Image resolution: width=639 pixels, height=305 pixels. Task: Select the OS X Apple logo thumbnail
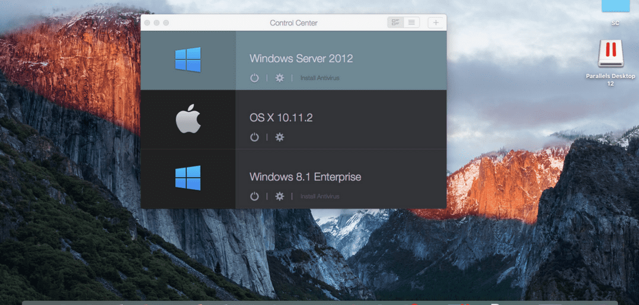tap(188, 119)
